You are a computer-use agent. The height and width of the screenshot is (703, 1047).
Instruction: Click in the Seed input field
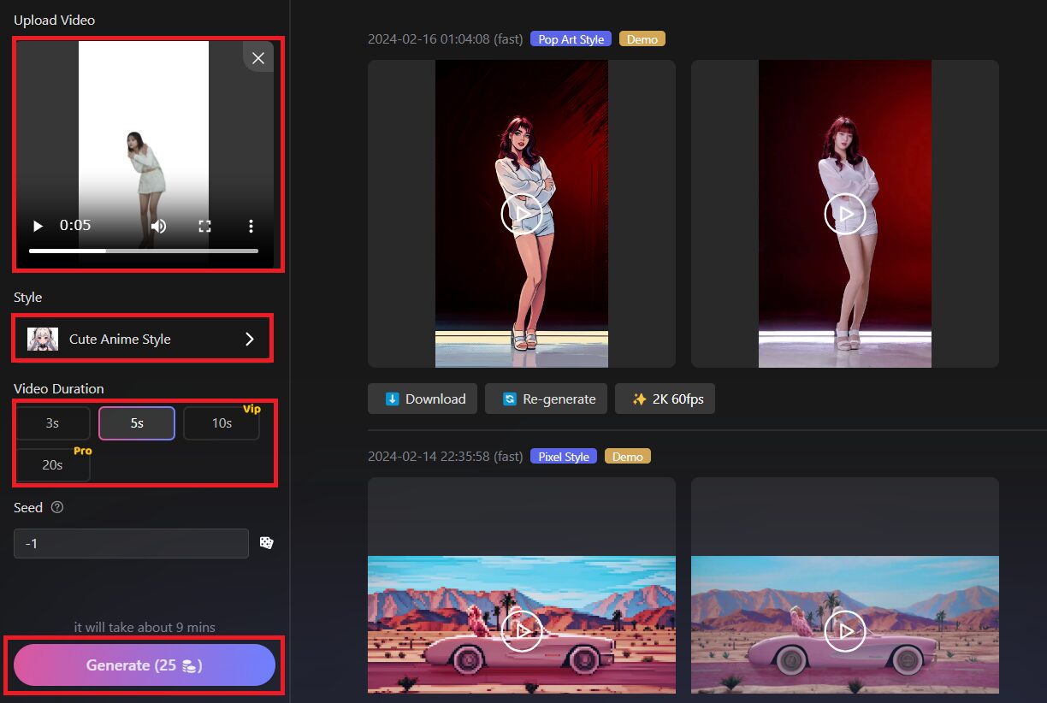point(131,543)
